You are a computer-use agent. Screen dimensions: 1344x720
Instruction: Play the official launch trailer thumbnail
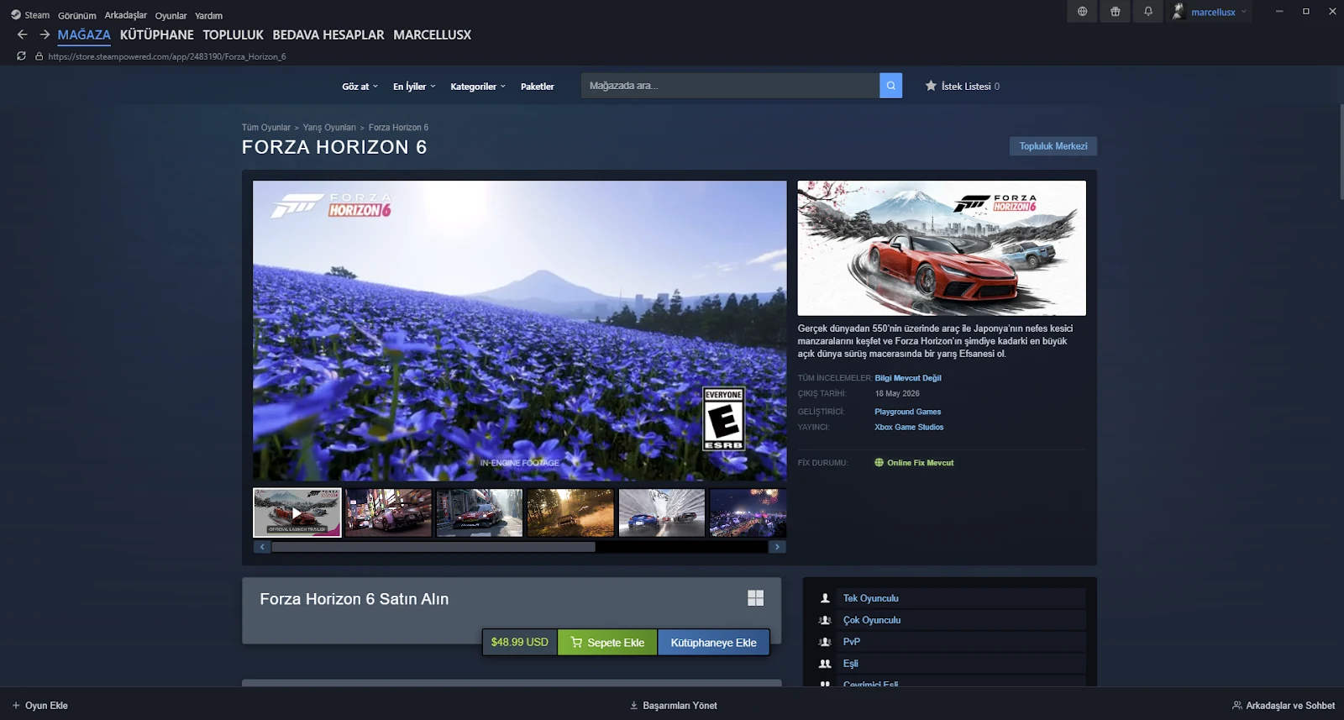[x=297, y=512]
